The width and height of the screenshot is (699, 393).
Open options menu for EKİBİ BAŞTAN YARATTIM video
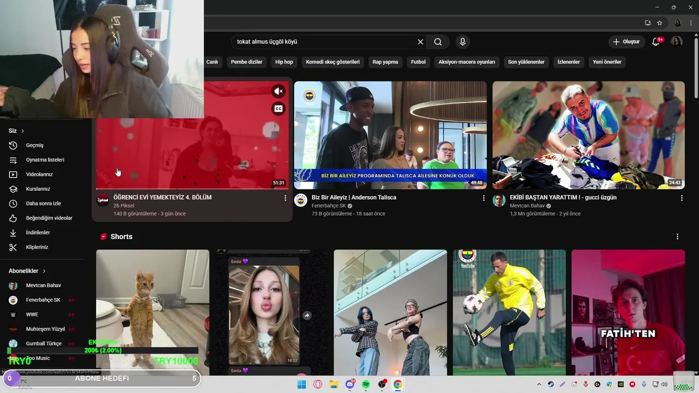(682, 198)
